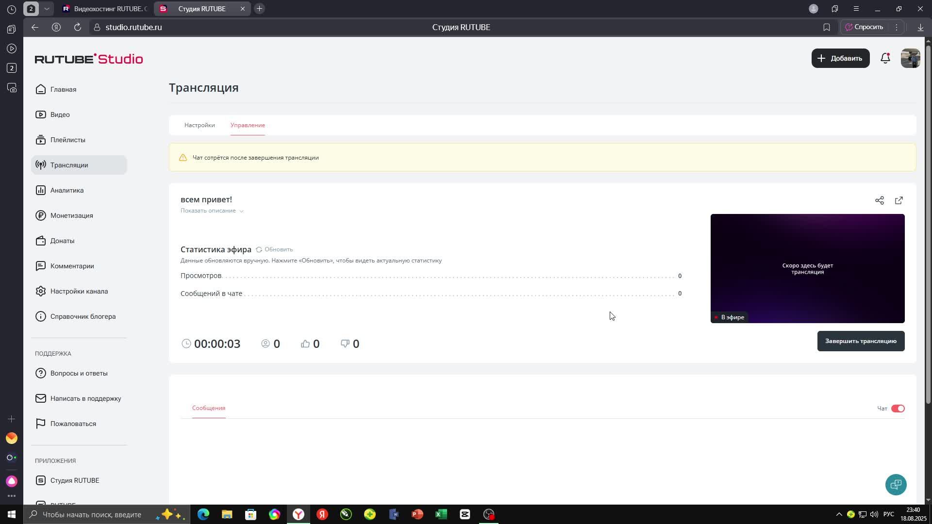Open Донаты sidebar item
932x524 pixels.
tap(62, 241)
